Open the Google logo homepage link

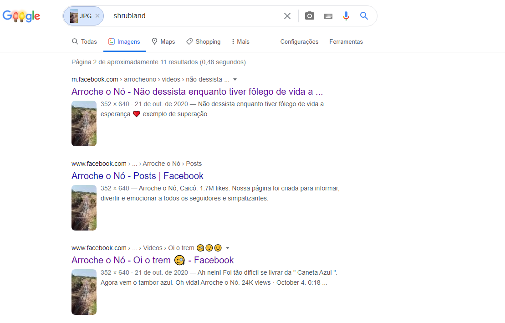click(21, 16)
